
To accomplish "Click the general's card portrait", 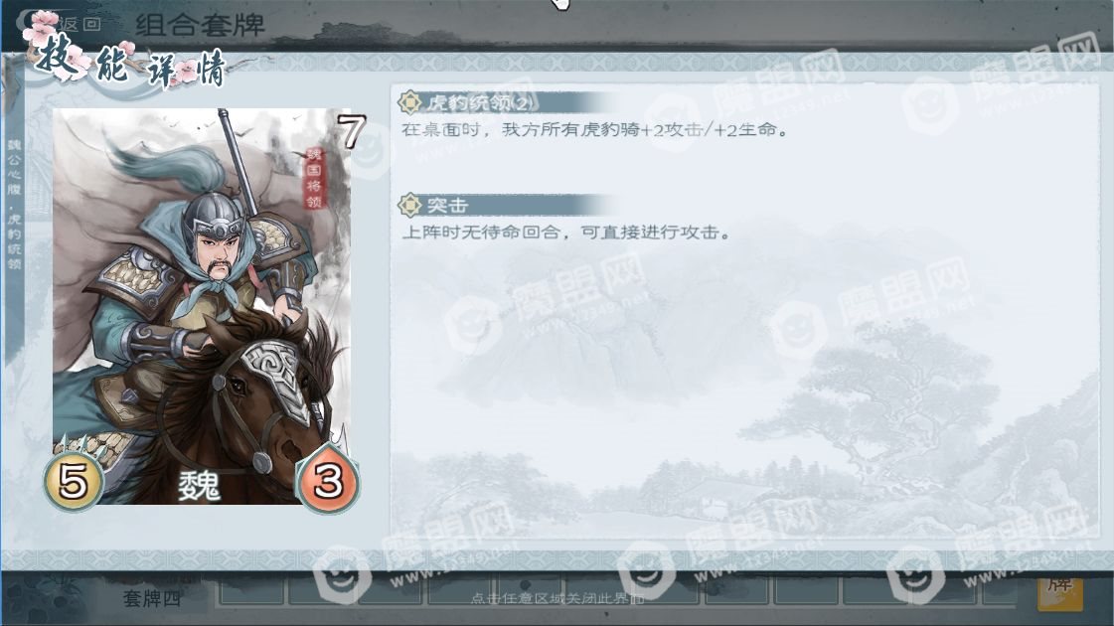I will [x=202, y=306].
